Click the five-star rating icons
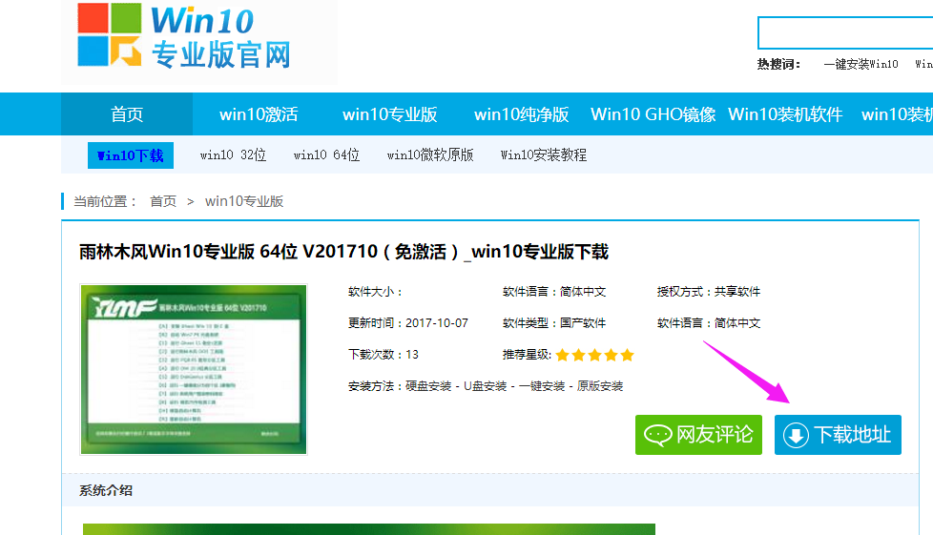 tap(594, 355)
